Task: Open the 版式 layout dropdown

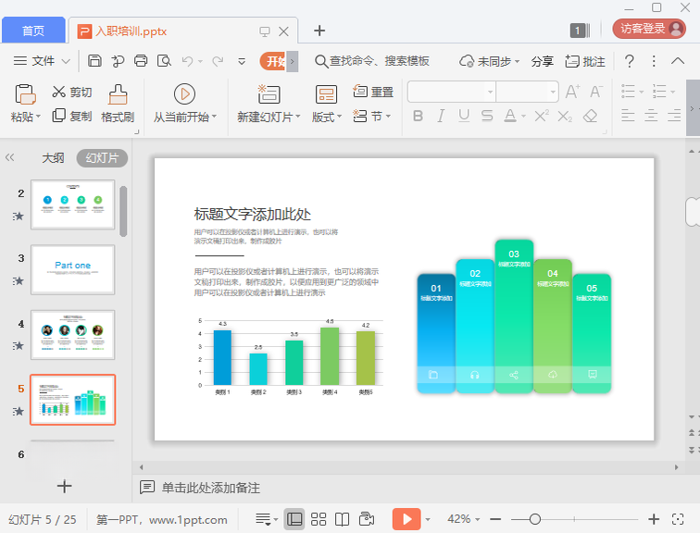Action: 326,117
